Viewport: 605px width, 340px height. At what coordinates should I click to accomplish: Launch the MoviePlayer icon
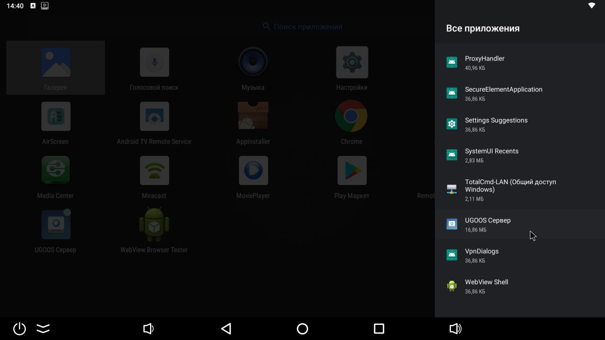[x=253, y=170]
